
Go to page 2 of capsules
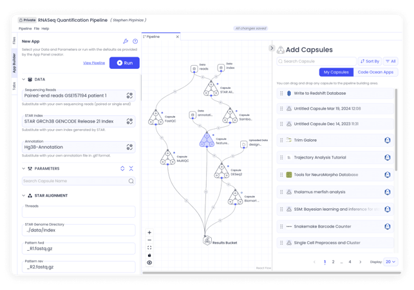334,262
